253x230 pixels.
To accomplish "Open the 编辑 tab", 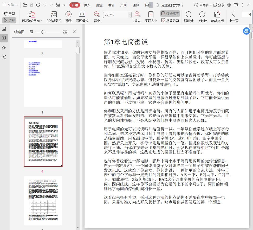I will (111, 5).
